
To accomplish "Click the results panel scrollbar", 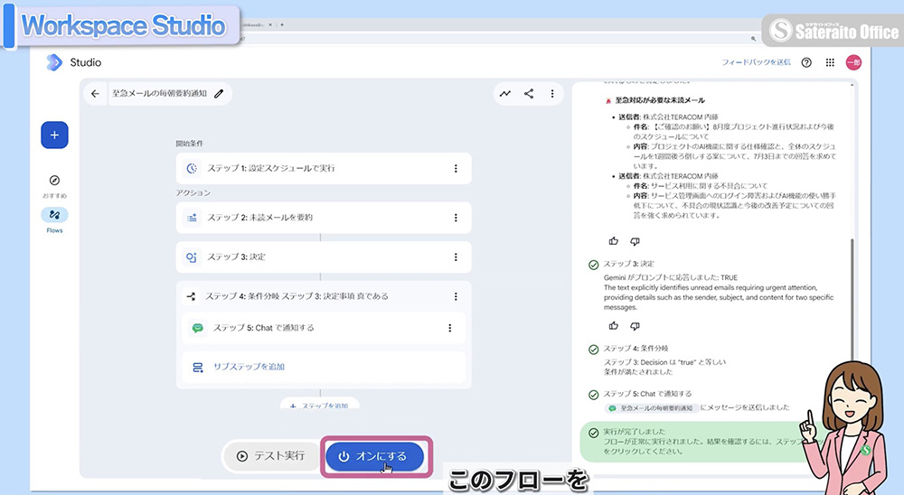I will [x=852, y=300].
